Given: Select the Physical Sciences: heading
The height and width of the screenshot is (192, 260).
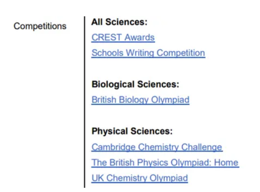Looking at the screenshot, I should (132, 131).
